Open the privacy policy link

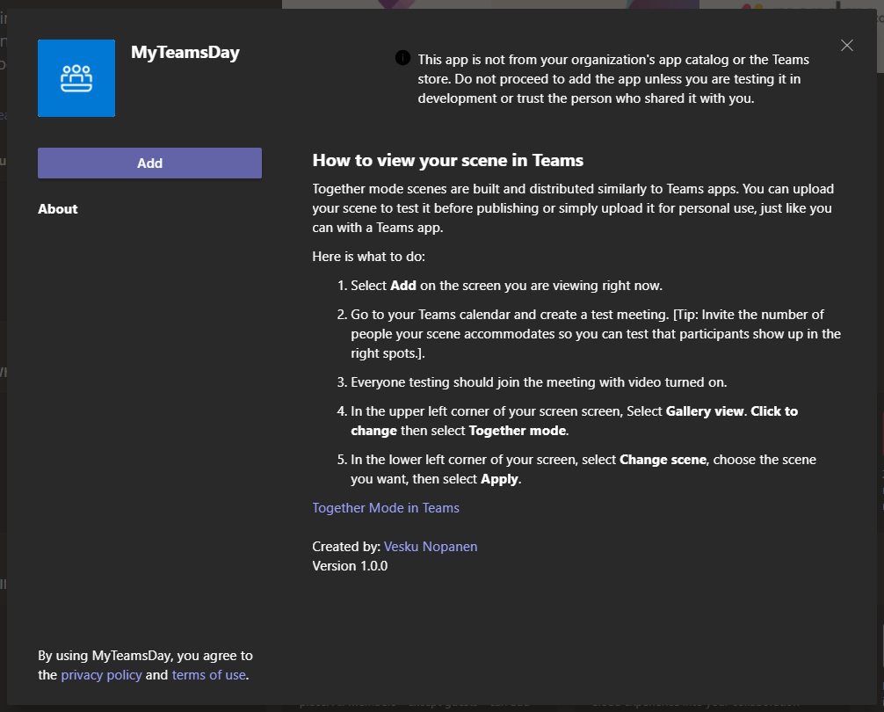[x=101, y=675]
